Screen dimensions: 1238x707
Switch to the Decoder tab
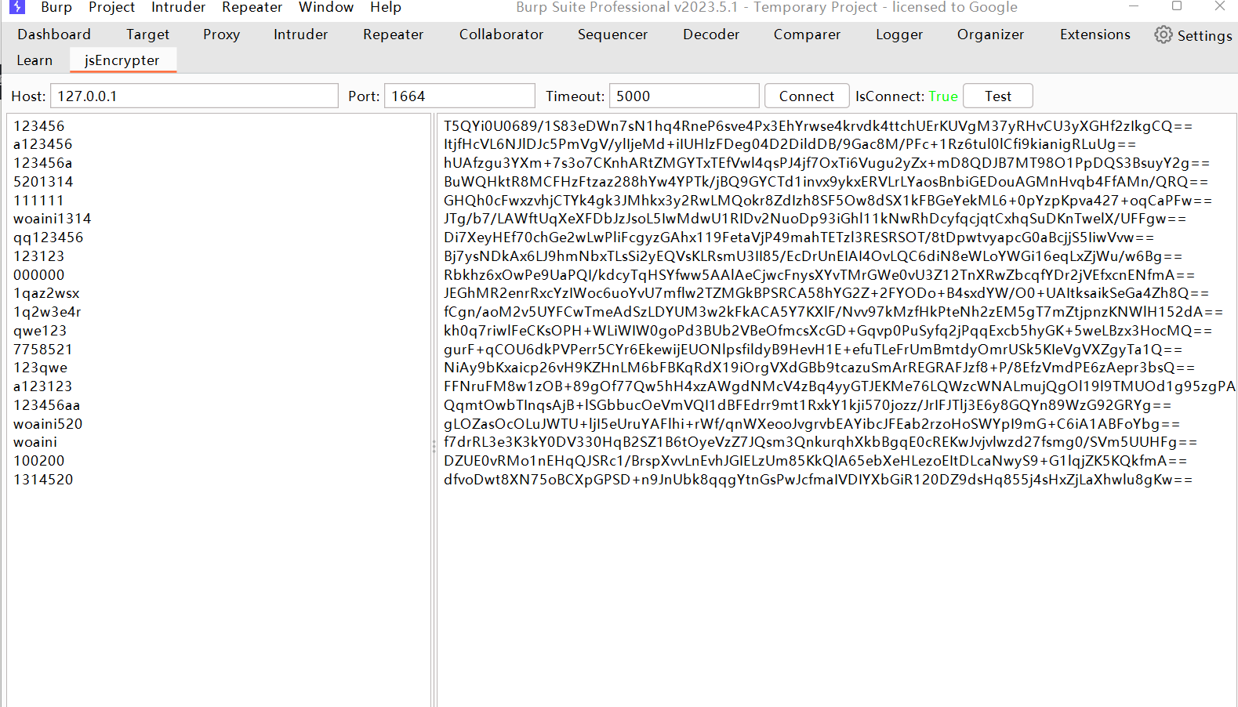[710, 34]
